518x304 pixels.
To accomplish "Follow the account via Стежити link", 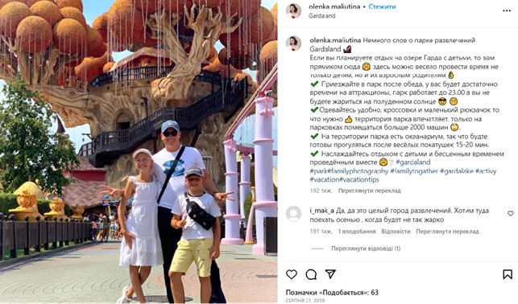I will point(382,6).
